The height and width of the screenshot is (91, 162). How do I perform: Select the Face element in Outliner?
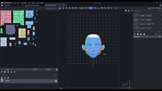(147, 37)
